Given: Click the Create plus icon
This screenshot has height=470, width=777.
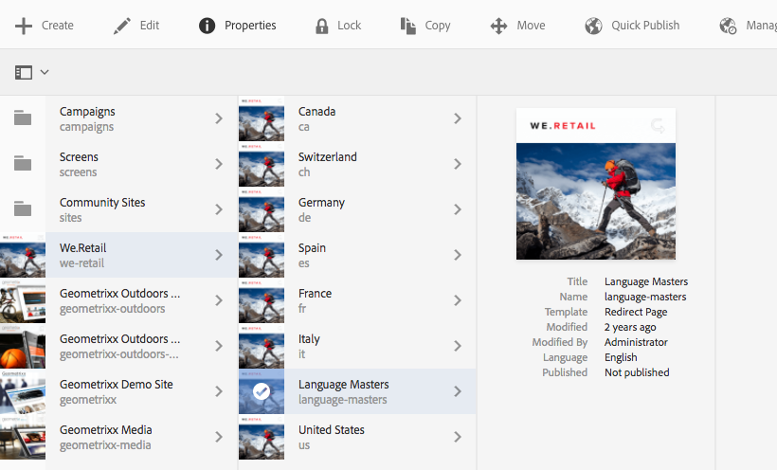Looking at the screenshot, I should click(x=24, y=26).
